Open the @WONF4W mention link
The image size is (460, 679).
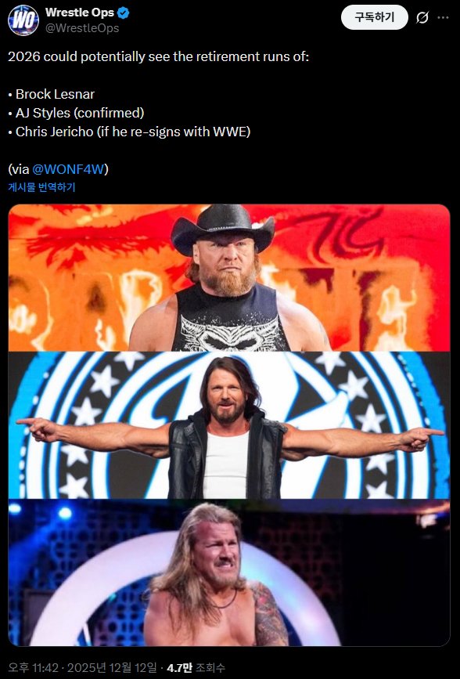click(68, 169)
